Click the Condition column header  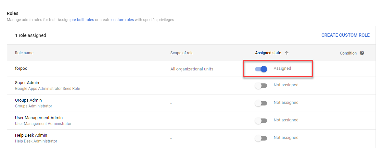348,53
